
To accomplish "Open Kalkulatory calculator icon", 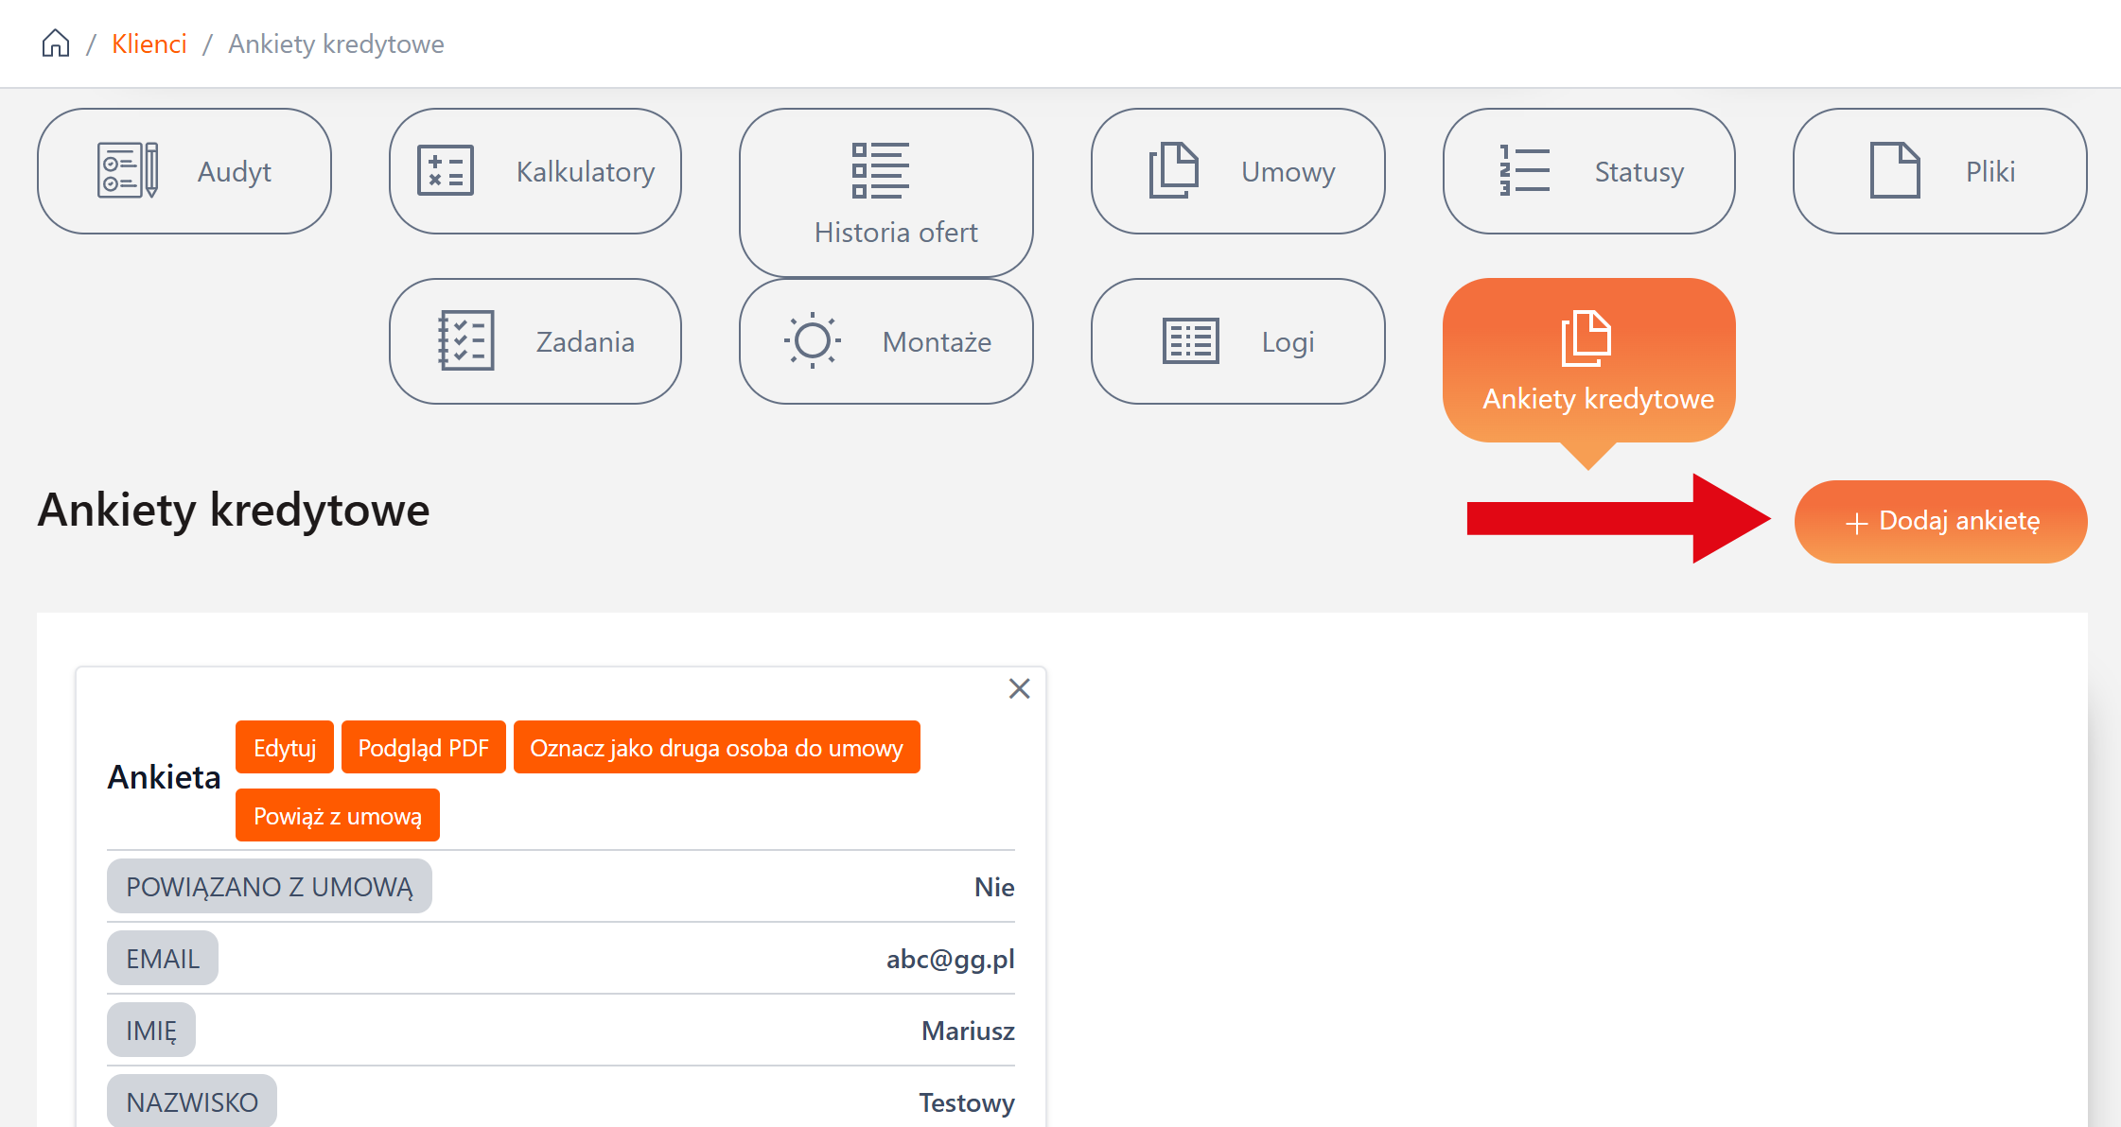I will (x=446, y=171).
